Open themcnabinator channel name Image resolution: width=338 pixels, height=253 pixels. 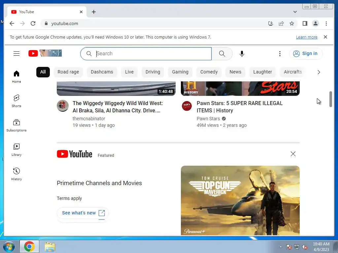89,119
